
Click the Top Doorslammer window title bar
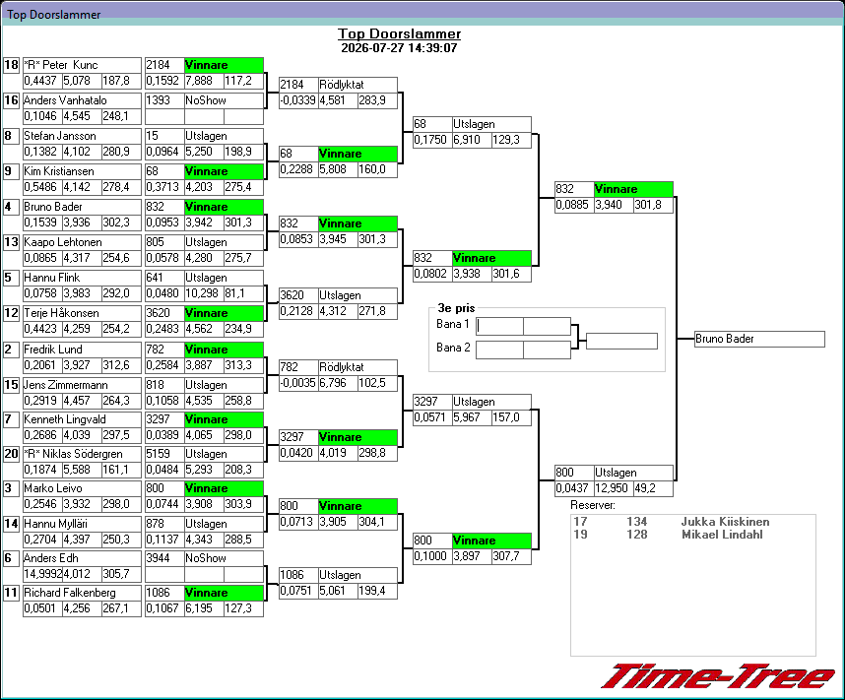point(422,14)
